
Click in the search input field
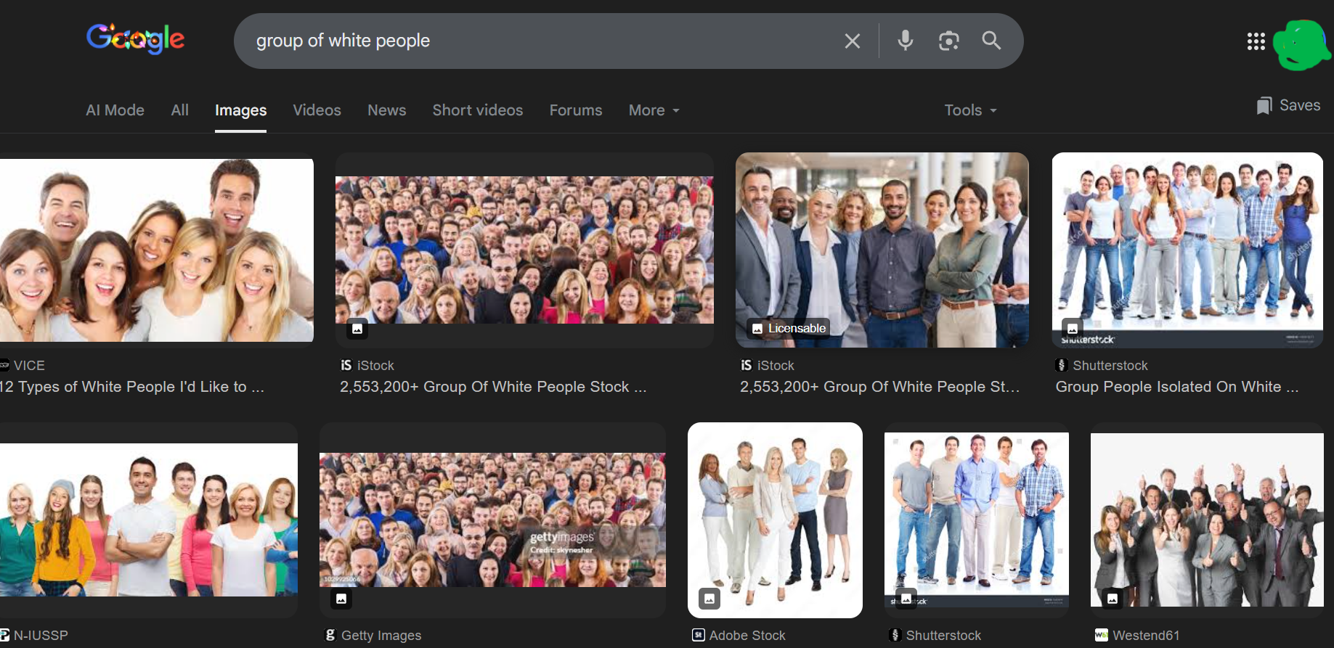point(537,41)
